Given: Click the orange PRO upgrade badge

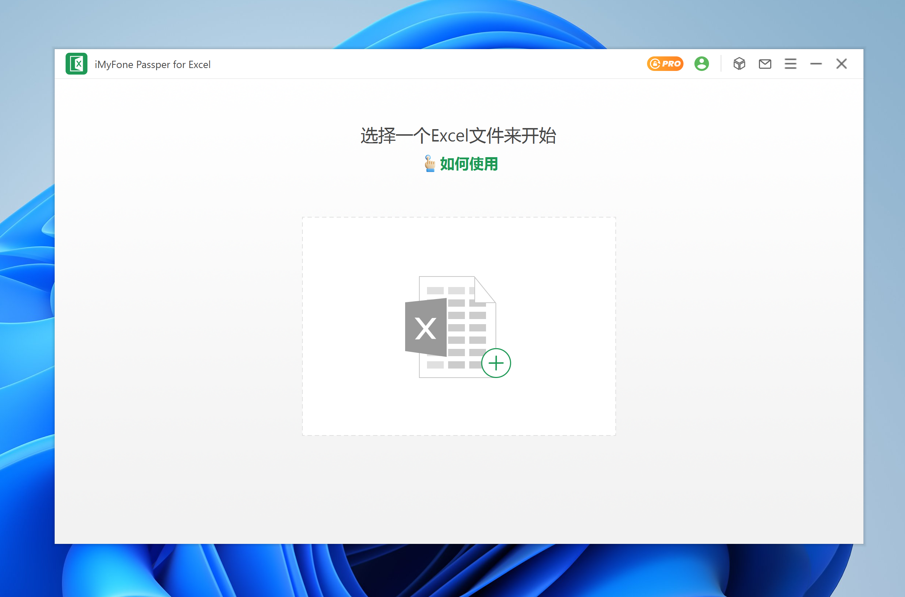Looking at the screenshot, I should pos(665,64).
